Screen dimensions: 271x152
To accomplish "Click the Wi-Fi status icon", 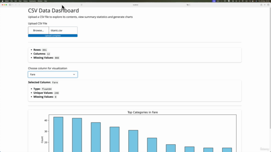I will tap(243, 1).
